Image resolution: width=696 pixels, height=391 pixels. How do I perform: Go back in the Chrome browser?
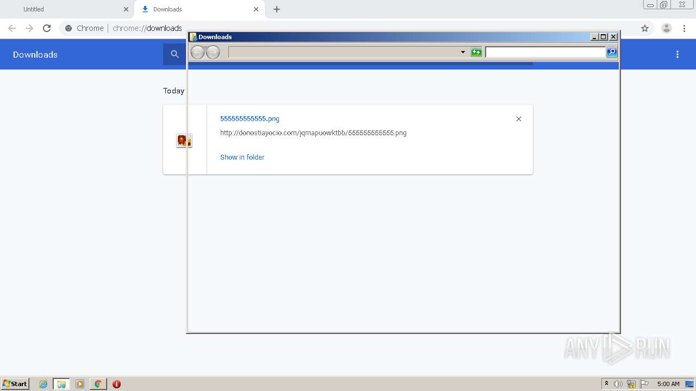point(12,28)
